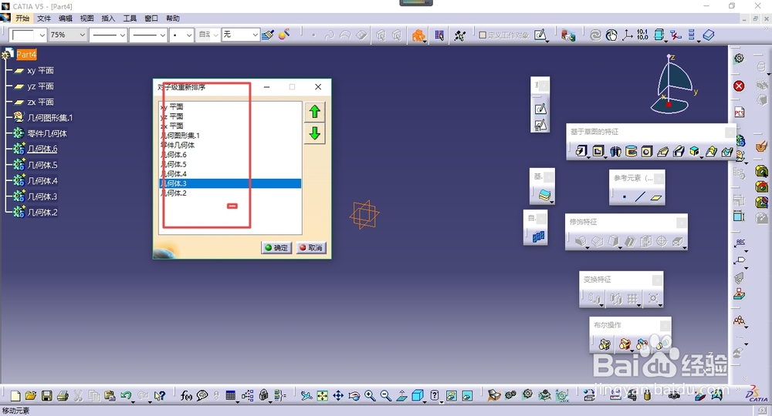The height and width of the screenshot is (416, 772).
Task: Click the orange workbench icon in top toolbar
Action: click(418, 35)
